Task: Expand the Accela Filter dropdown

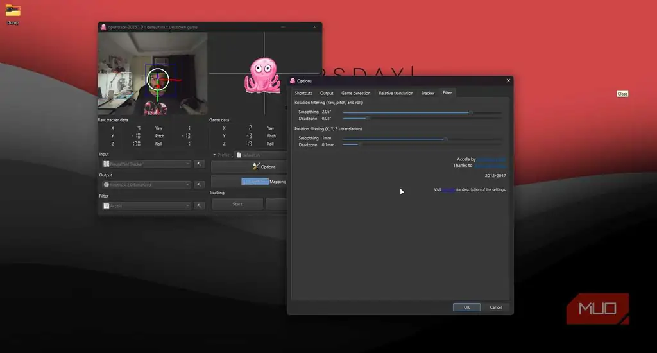Action: pos(146,206)
